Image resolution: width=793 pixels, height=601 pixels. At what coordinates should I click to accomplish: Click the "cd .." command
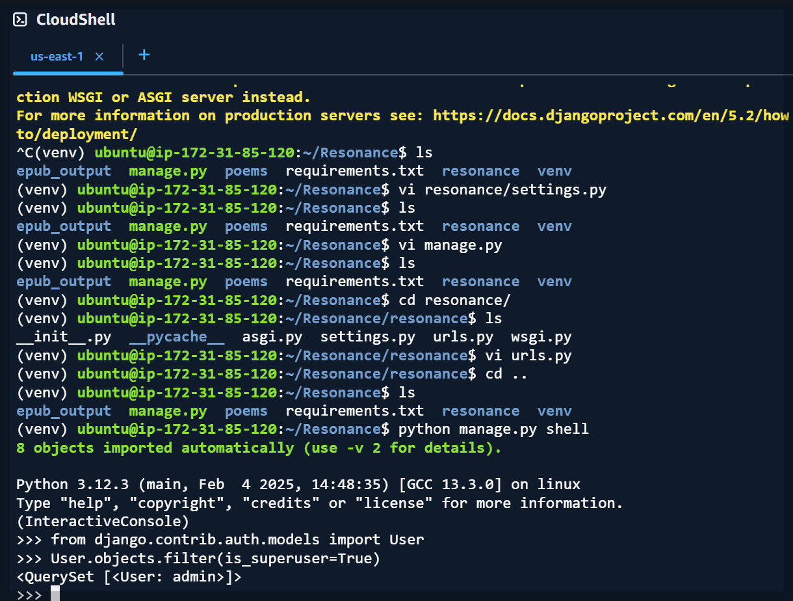(506, 374)
